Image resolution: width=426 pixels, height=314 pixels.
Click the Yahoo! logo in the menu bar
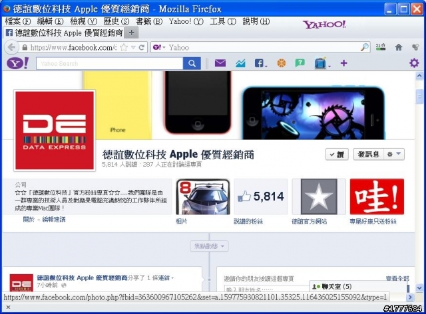point(324,25)
